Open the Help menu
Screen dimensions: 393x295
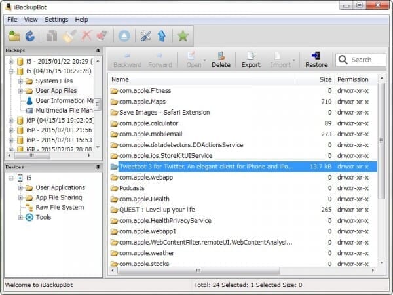81,20
